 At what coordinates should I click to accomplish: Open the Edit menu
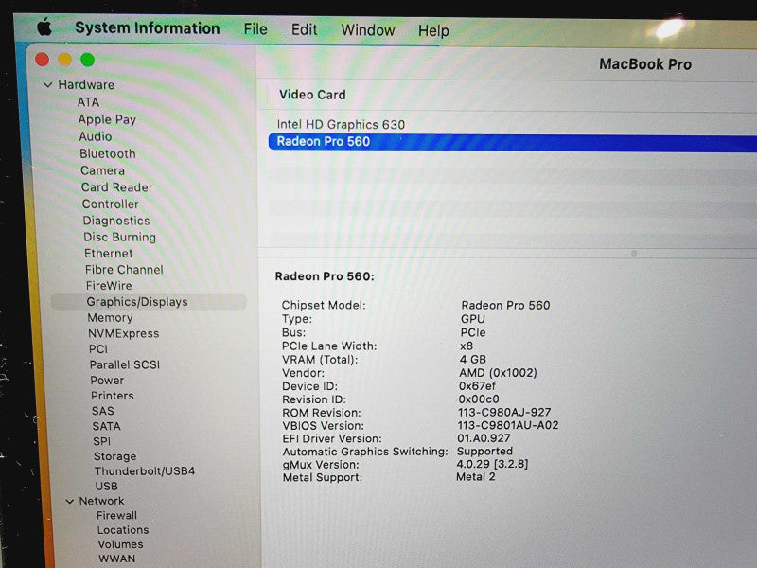[304, 30]
